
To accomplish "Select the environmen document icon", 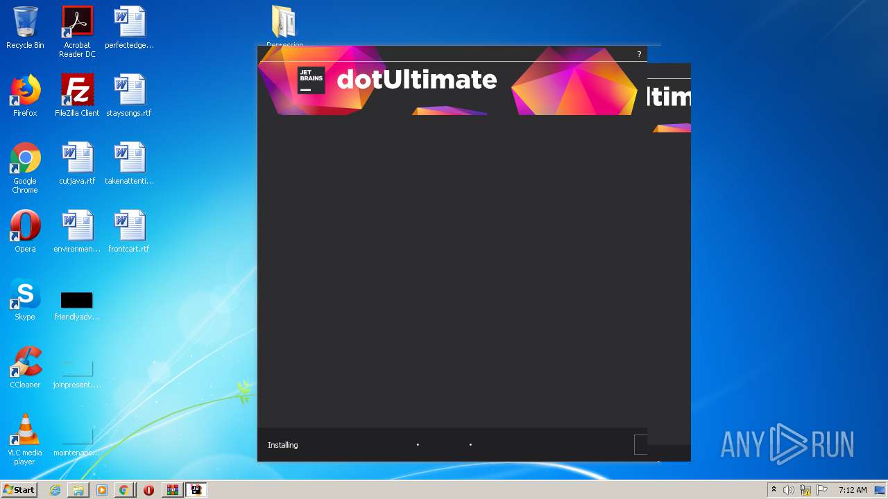I will click(77, 231).
